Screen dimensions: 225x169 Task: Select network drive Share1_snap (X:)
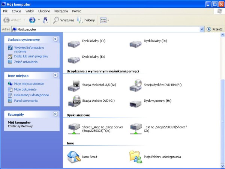click(73, 129)
